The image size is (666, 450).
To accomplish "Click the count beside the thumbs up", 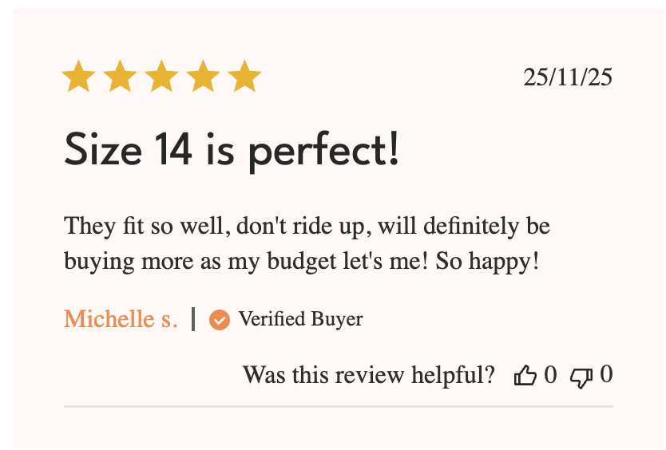I will click(550, 374).
